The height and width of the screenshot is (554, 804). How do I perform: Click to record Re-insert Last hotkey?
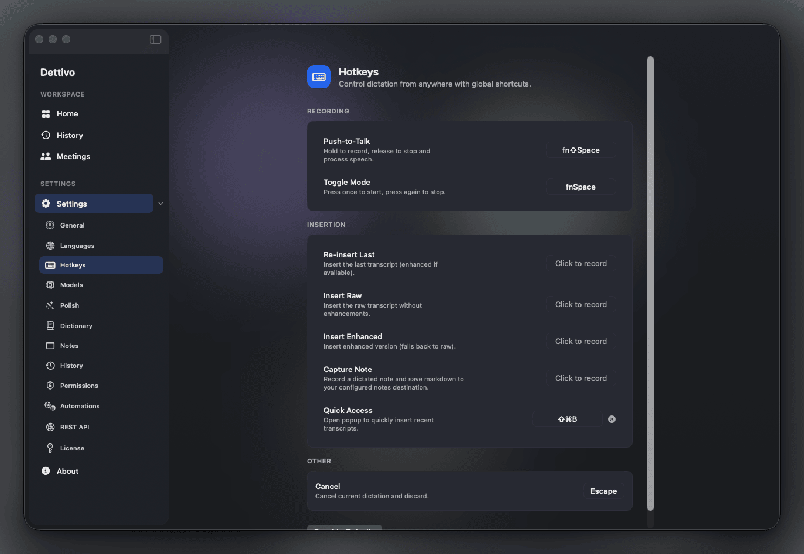tap(581, 263)
